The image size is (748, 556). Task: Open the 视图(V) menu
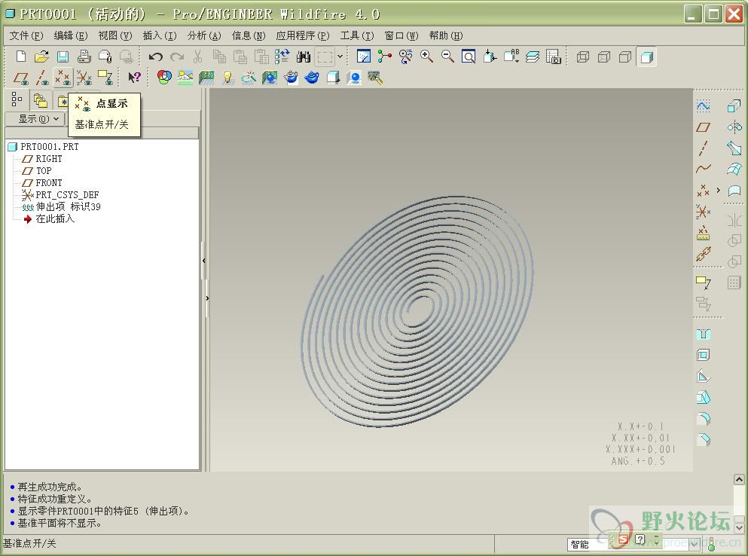tap(115, 36)
